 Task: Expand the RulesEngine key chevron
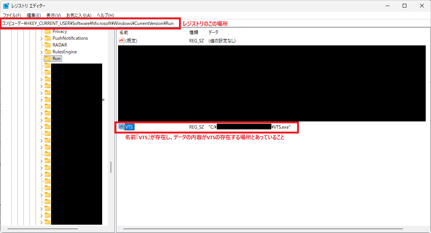point(41,52)
